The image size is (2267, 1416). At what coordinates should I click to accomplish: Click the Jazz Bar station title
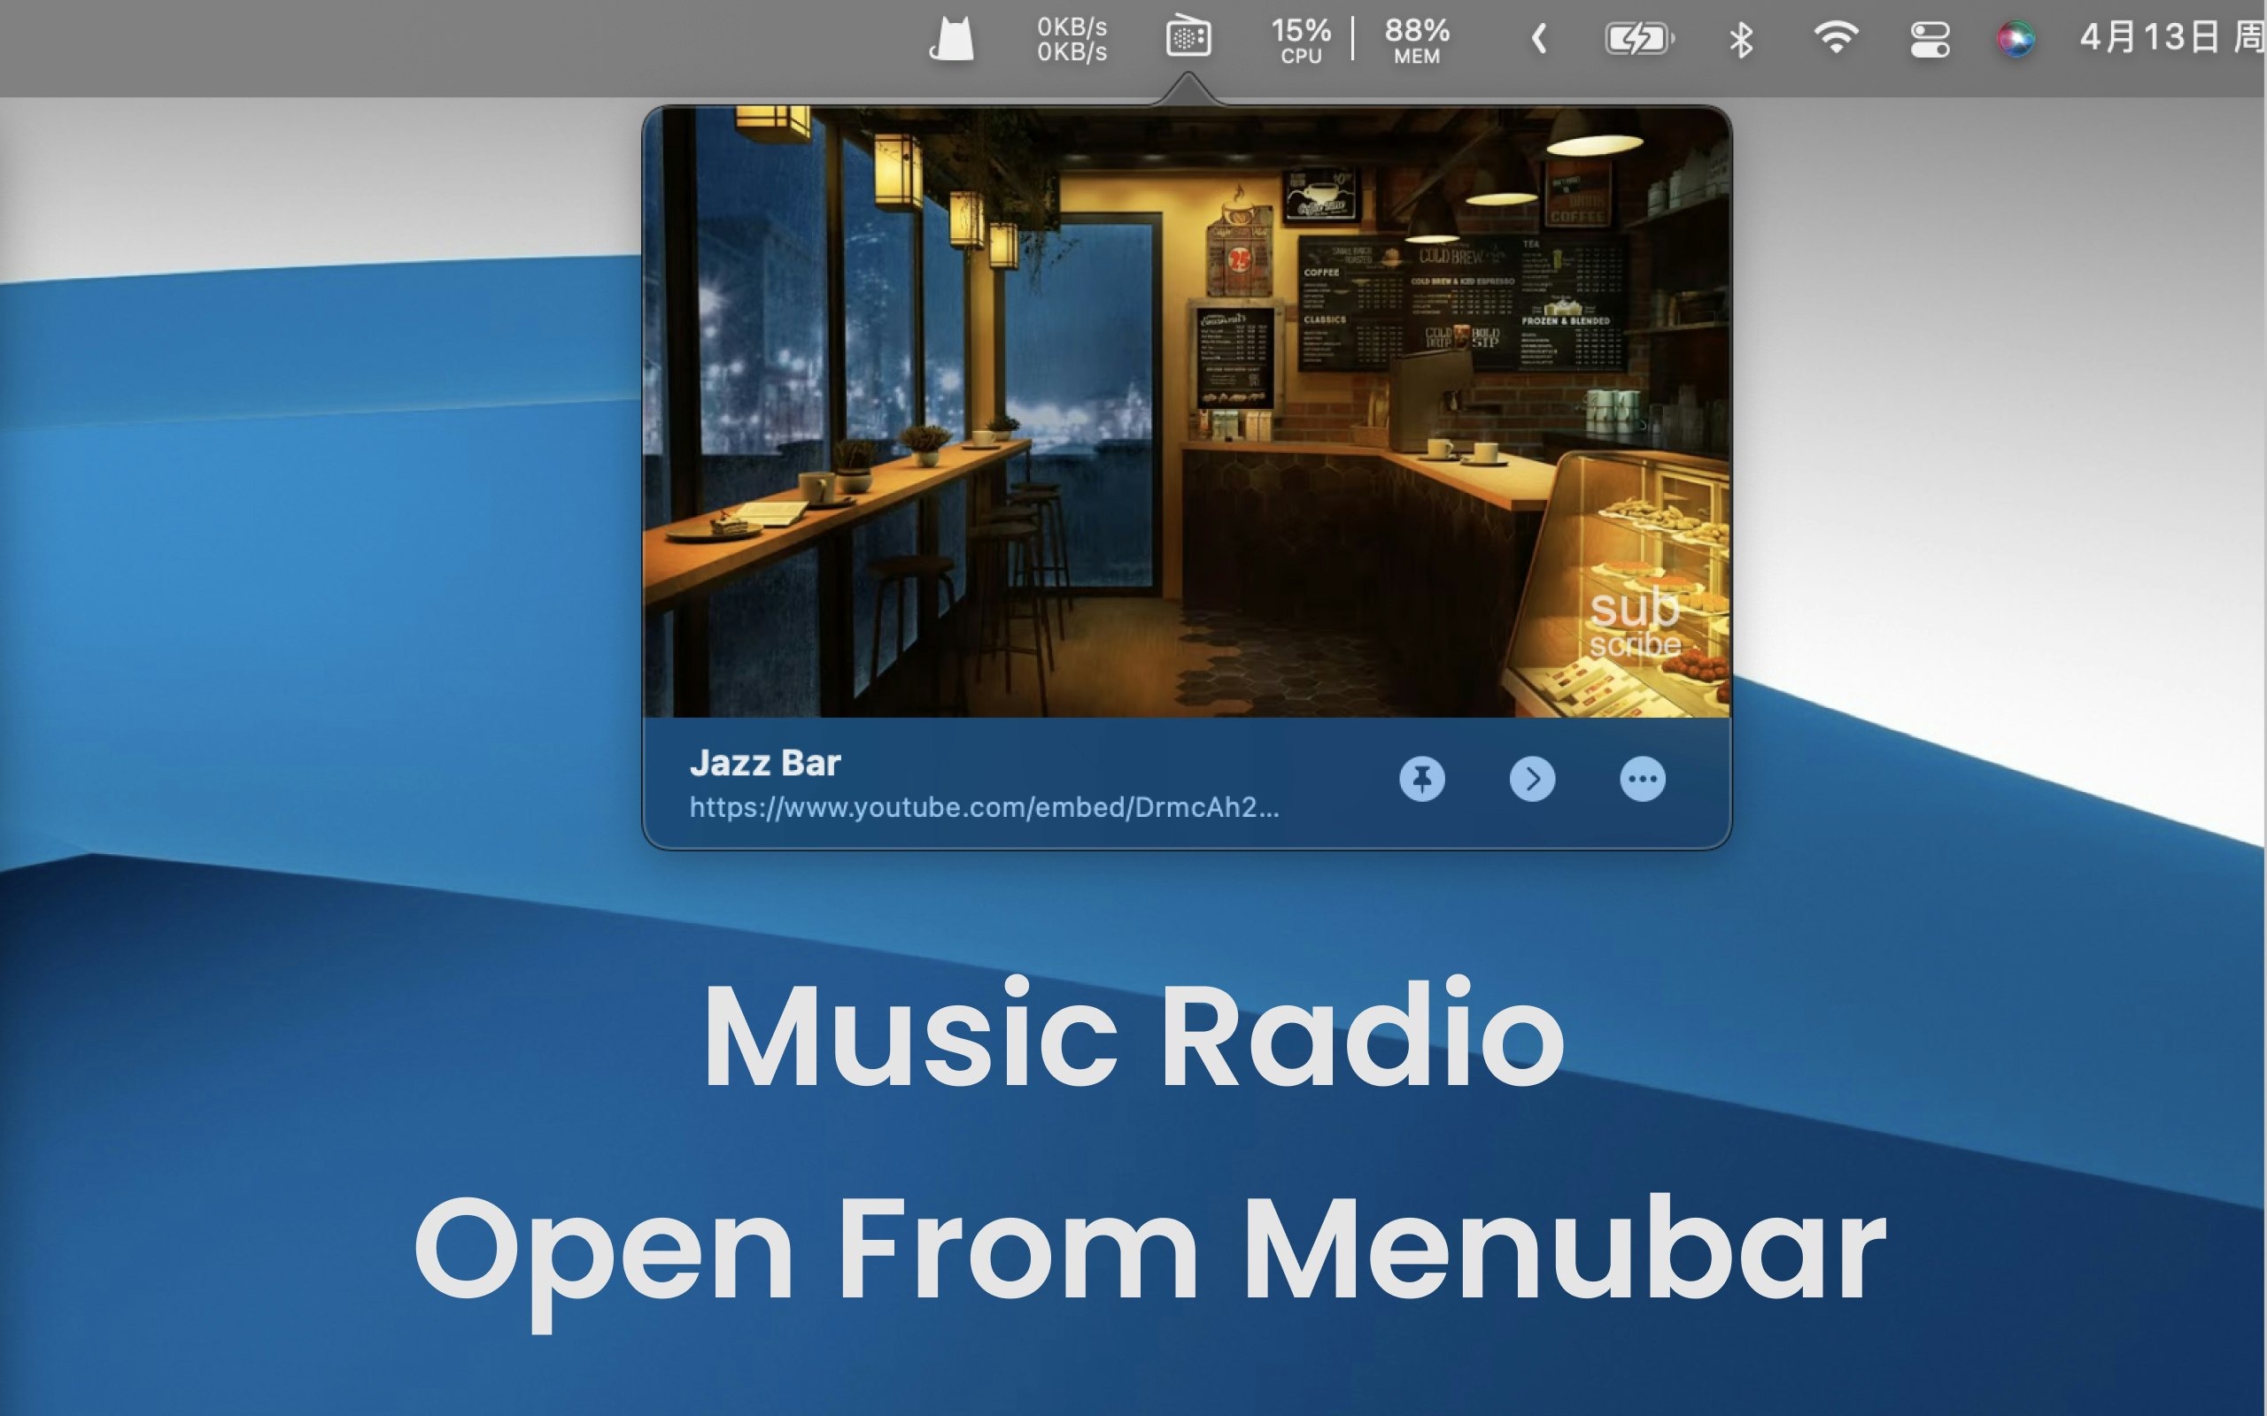tap(765, 763)
